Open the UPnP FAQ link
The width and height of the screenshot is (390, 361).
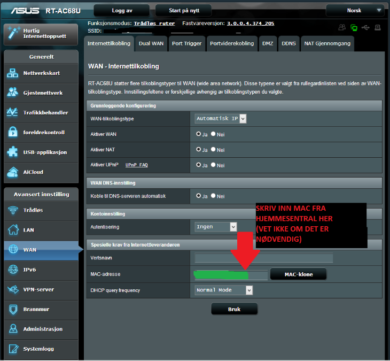coord(137,165)
